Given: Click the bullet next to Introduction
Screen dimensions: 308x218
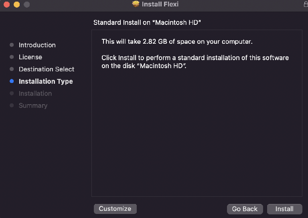Looking at the screenshot, I should (x=12, y=45).
